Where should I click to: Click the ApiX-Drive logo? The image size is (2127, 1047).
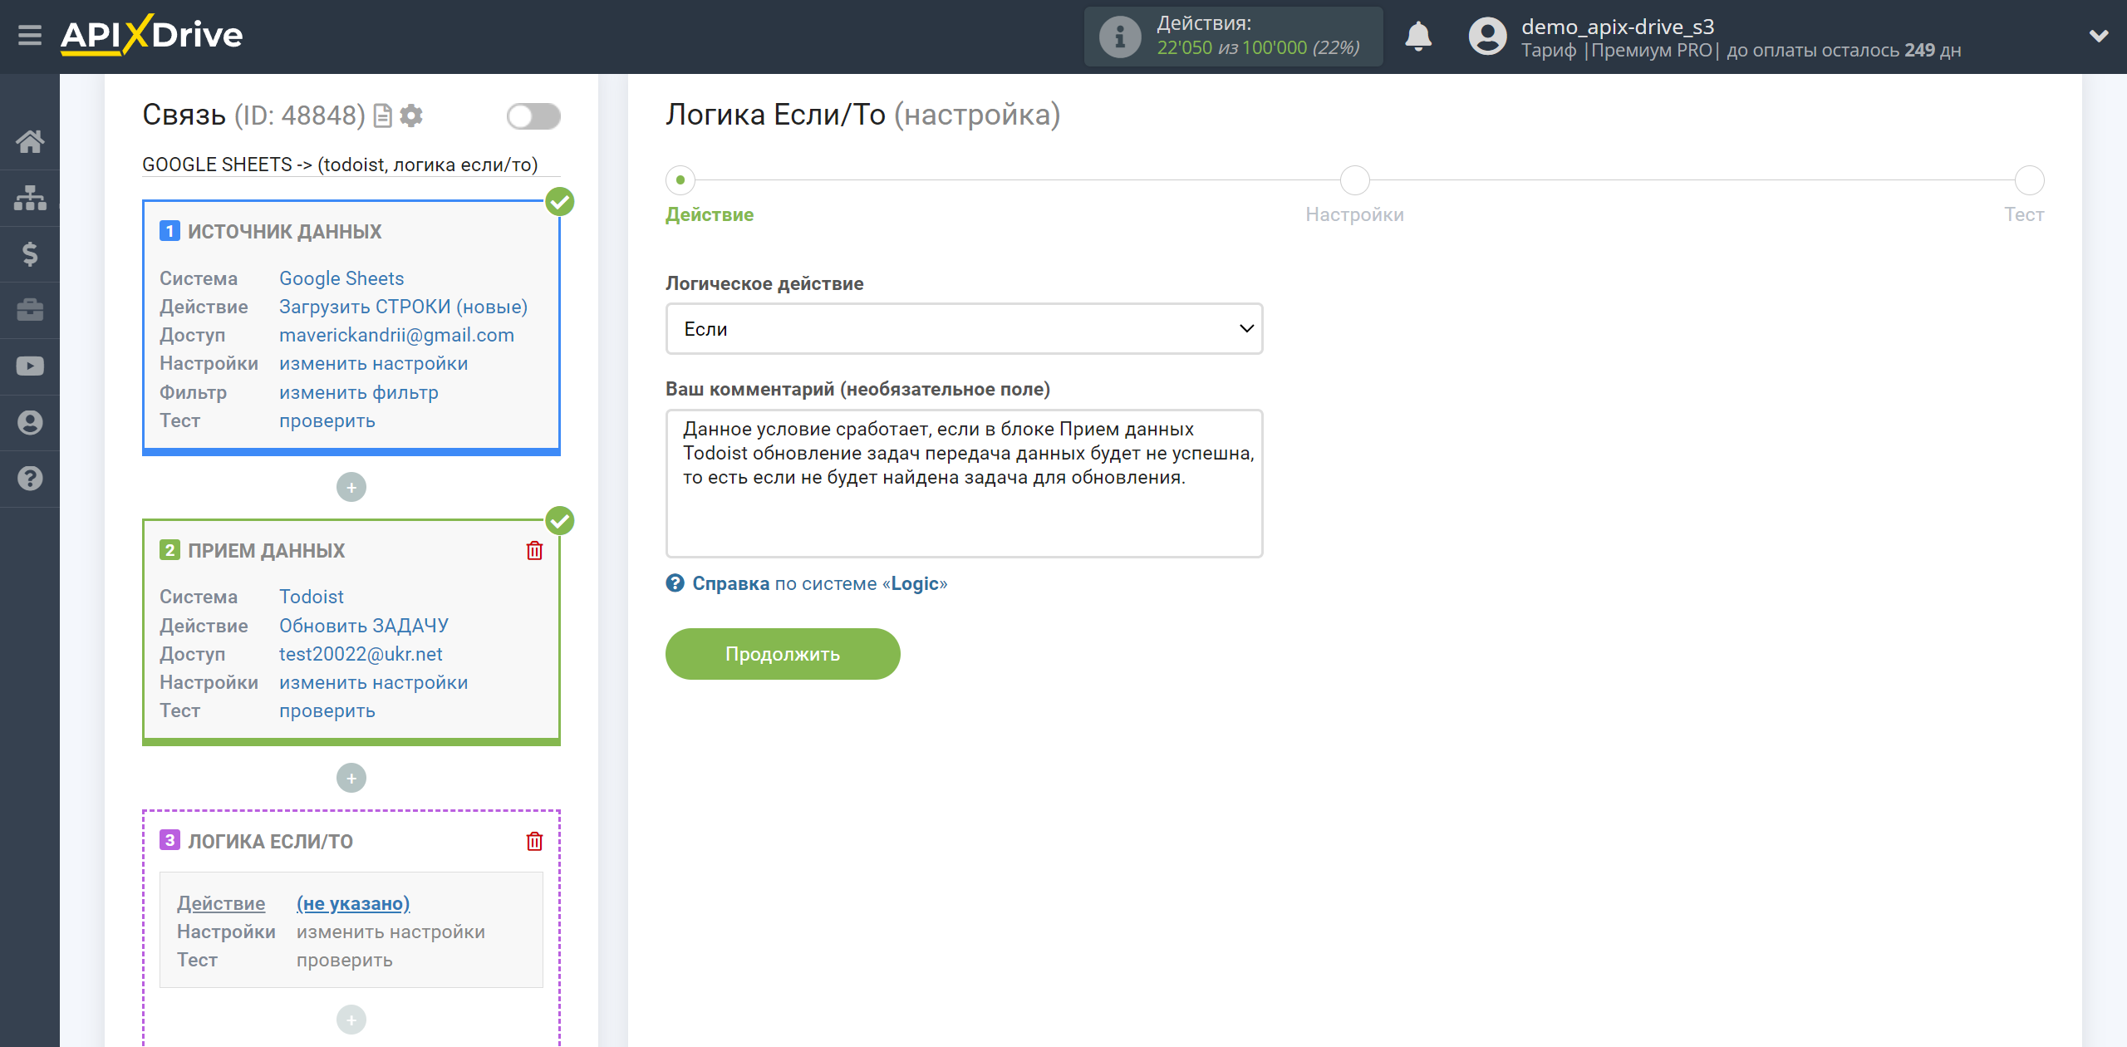[x=151, y=35]
